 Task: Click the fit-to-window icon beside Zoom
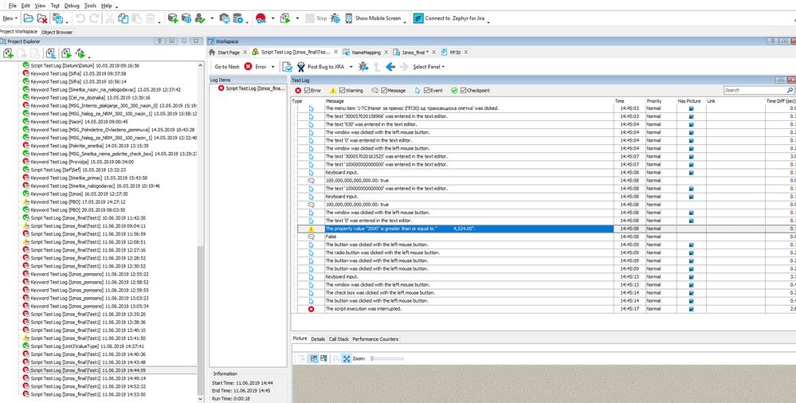pos(347,359)
